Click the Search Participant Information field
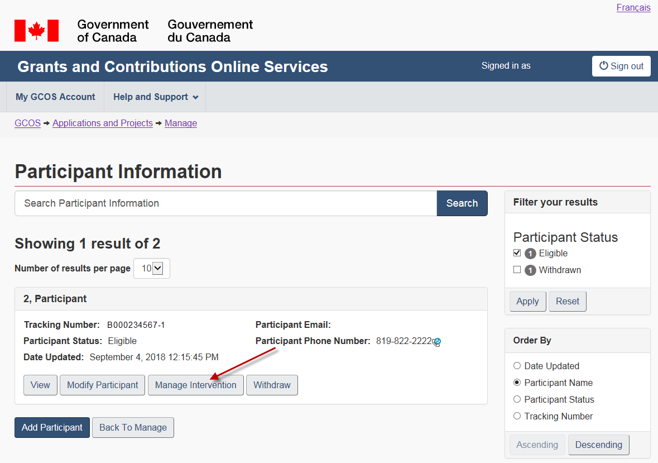 225,203
